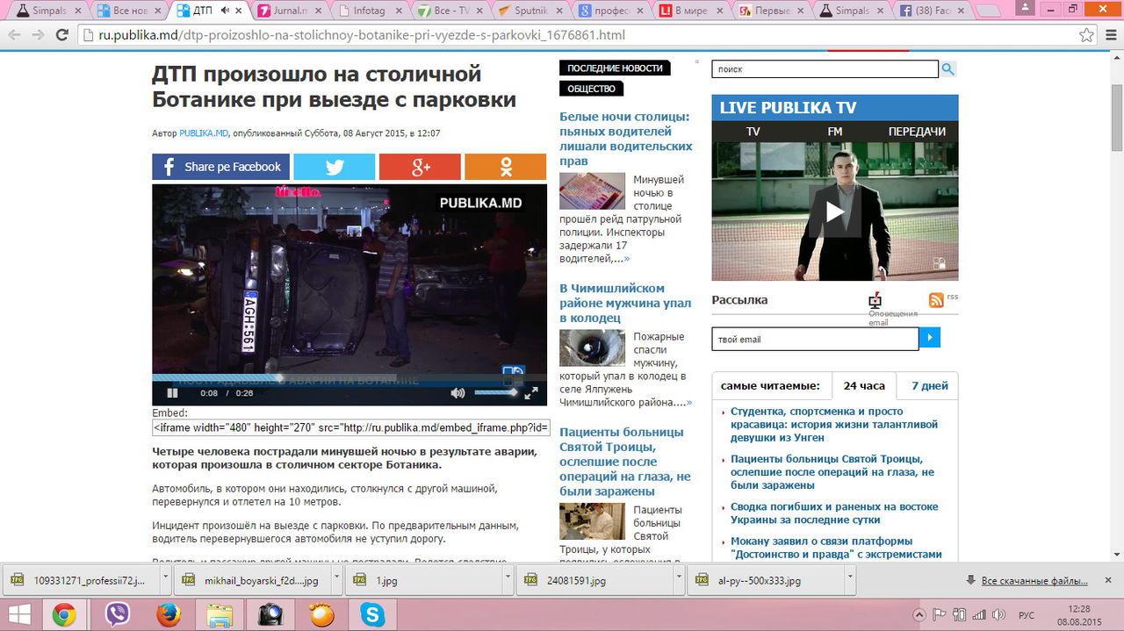1124x631 pixels.
Task: Mute the video speaker icon
Action: click(x=458, y=393)
